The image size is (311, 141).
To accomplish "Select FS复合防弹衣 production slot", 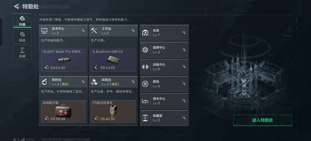I will pyautogui.click(x=113, y=111).
